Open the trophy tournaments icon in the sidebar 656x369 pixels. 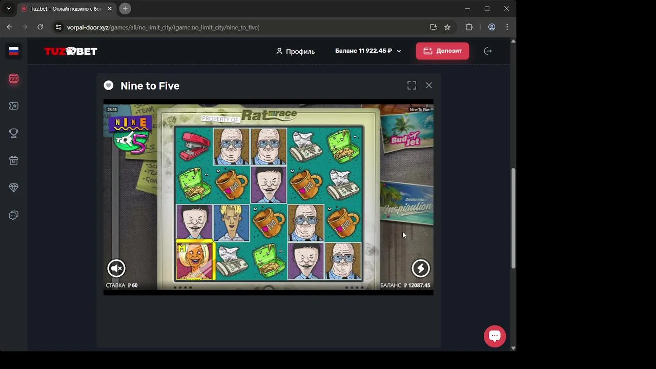[x=14, y=133]
